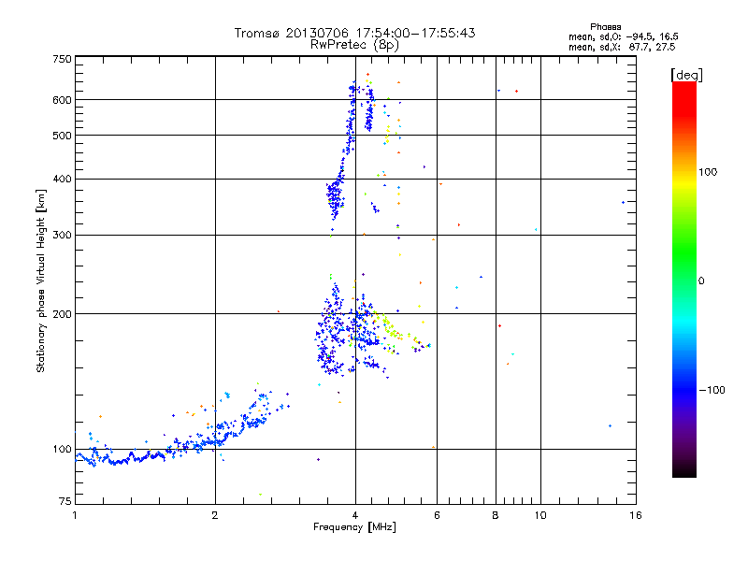Click the x-axis tick label "1"

tap(75, 515)
